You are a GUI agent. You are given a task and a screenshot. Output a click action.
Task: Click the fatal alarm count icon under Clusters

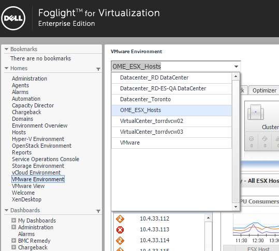click(x=251, y=138)
